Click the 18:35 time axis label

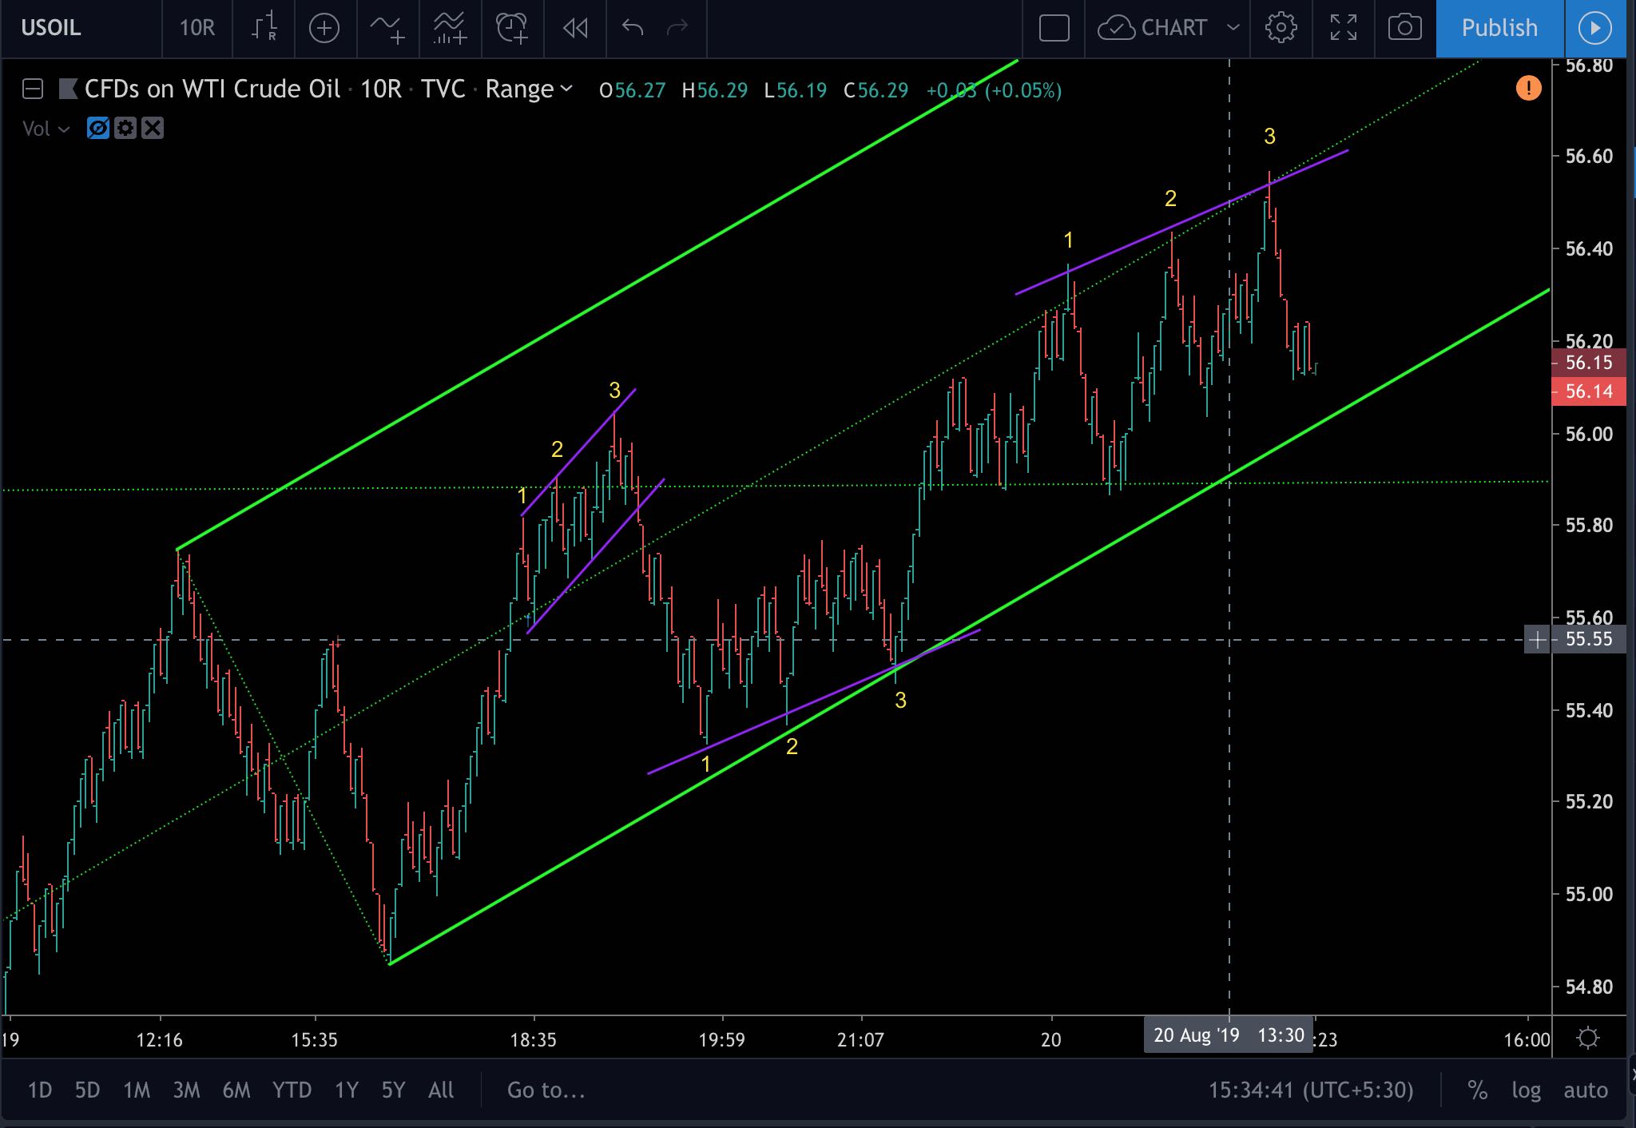pos(533,1040)
